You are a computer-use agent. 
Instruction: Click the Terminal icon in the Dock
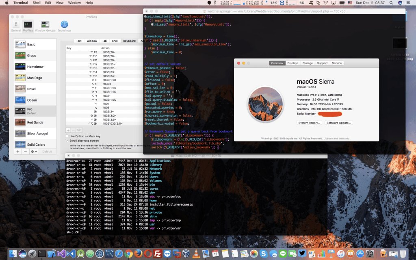point(42,253)
